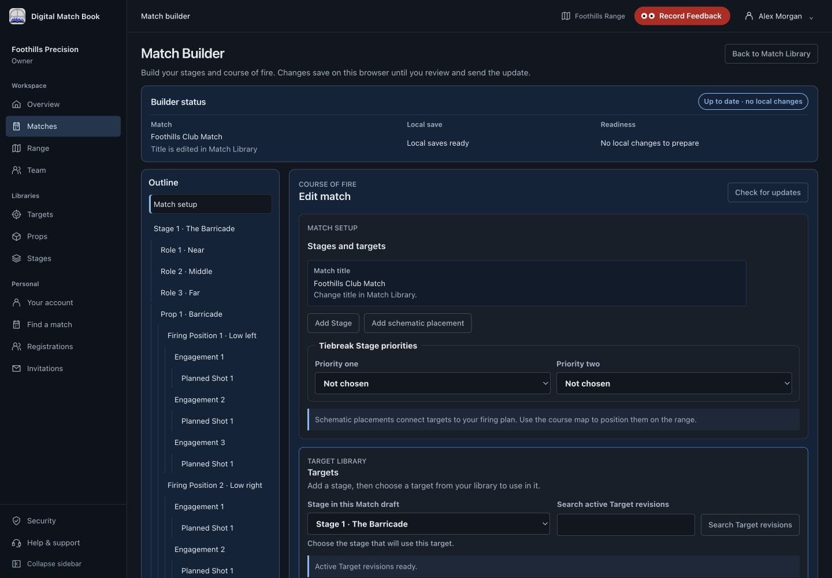Screen dimensions: 832x578
Task: Open the Priority one dropdown
Action: (x=432, y=383)
